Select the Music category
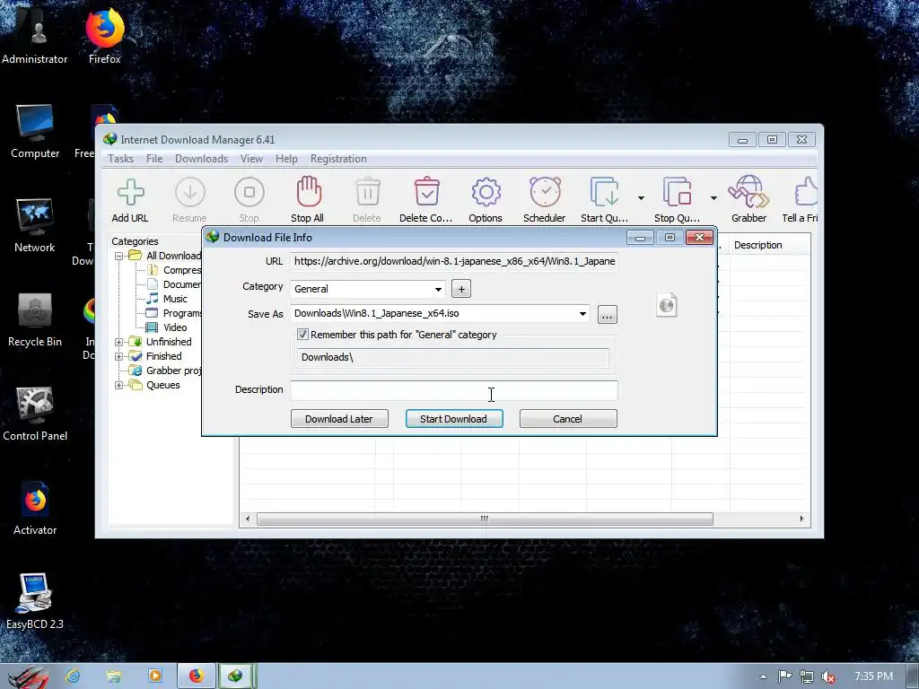The height and width of the screenshot is (689, 919). [175, 299]
